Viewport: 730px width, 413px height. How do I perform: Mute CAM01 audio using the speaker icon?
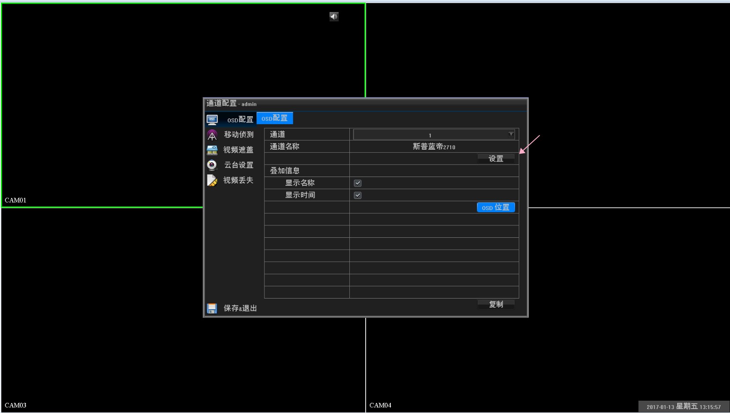(x=334, y=16)
